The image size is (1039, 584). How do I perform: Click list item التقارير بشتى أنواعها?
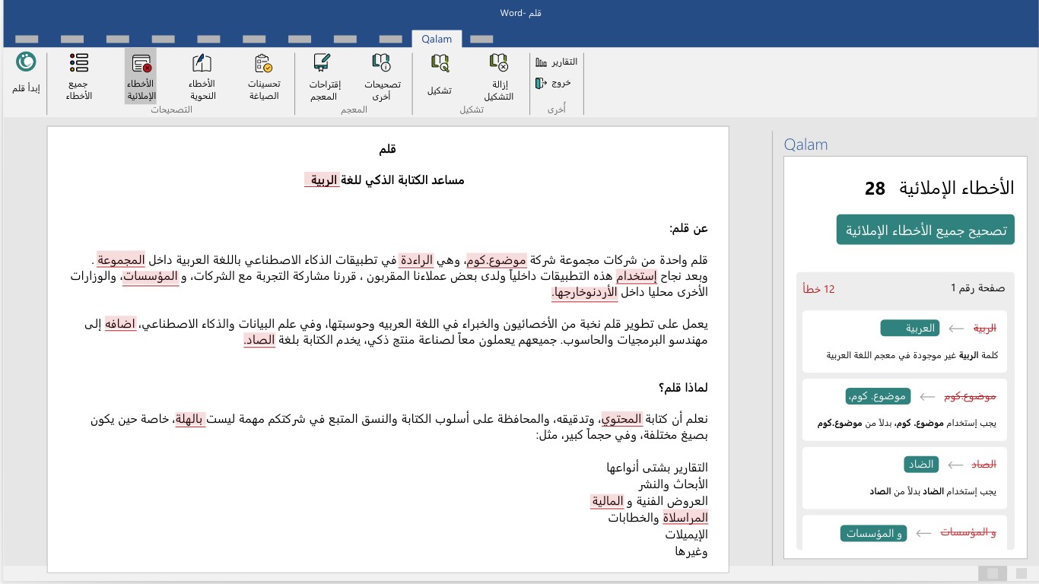(x=657, y=468)
